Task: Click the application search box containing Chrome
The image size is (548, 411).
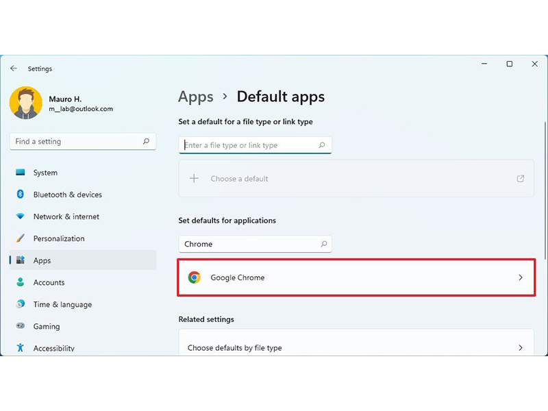Action: (255, 244)
